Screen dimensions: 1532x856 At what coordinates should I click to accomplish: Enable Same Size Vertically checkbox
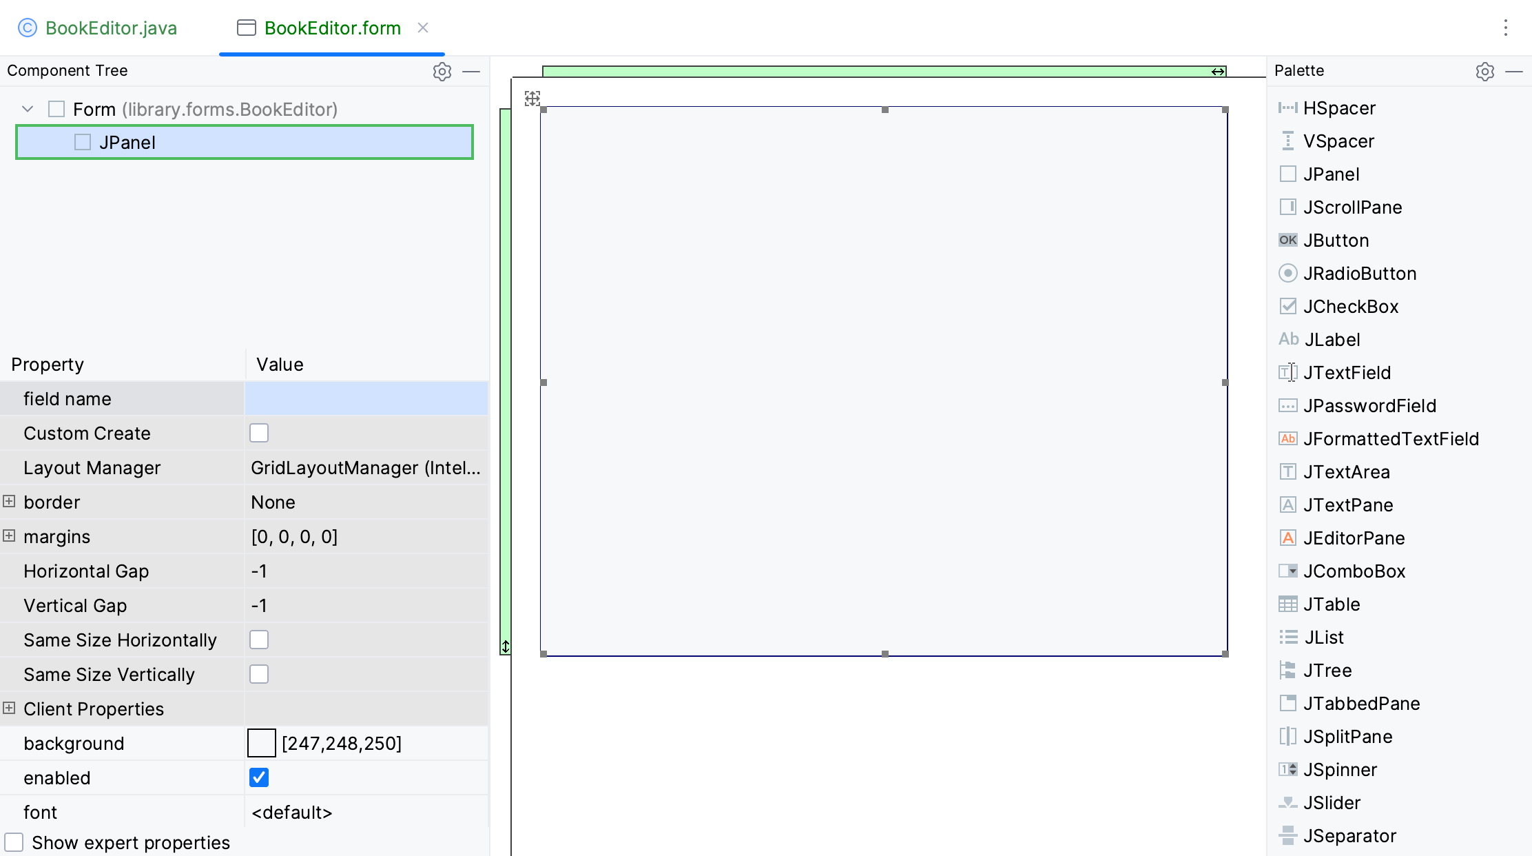(260, 674)
